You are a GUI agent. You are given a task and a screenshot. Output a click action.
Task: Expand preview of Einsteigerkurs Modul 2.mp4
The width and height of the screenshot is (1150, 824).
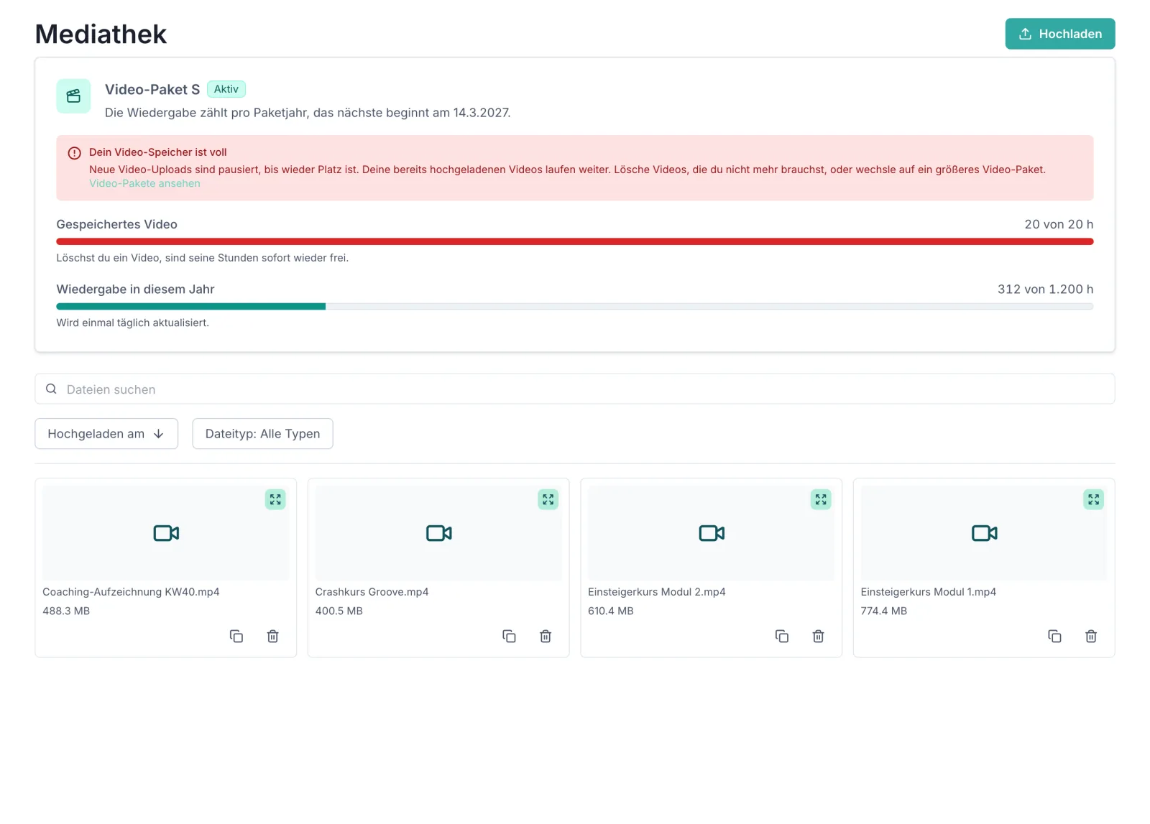[x=821, y=499]
